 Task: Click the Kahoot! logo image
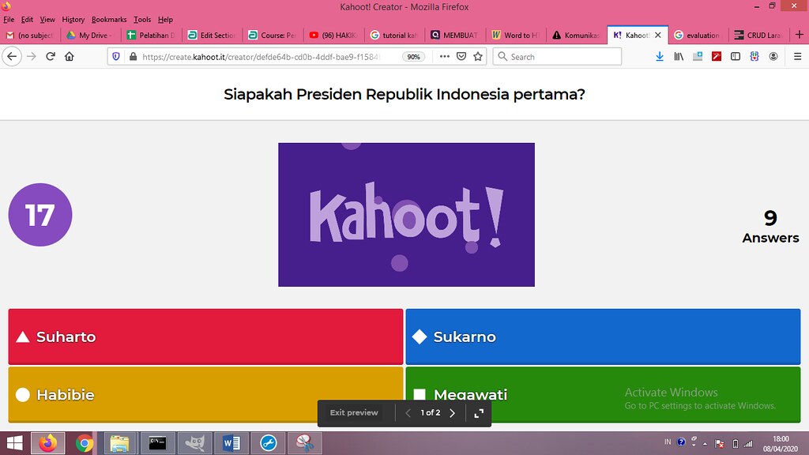pyautogui.click(x=407, y=215)
